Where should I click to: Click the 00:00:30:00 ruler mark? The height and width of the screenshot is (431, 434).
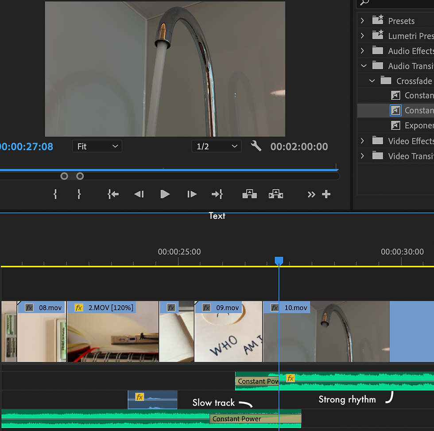[402, 252]
